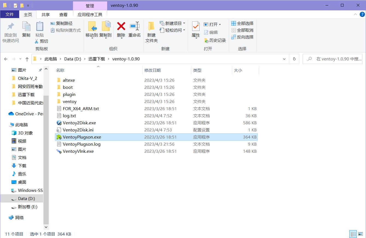Click the Back navigation arrow
Viewport: 366px width, 238px height.
tap(6, 59)
